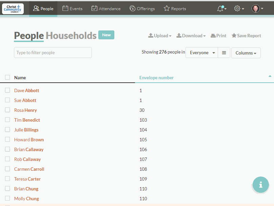Check the box next to Dave Abbott
Image resolution: width=274 pixels, height=206 pixels.
[7, 90]
